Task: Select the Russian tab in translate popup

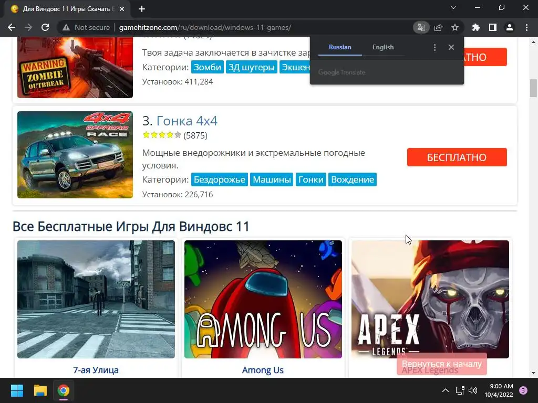Action: [340, 47]
